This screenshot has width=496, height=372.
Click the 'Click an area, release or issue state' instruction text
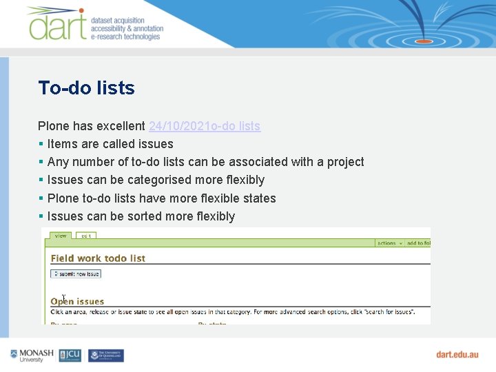point(233,312)
